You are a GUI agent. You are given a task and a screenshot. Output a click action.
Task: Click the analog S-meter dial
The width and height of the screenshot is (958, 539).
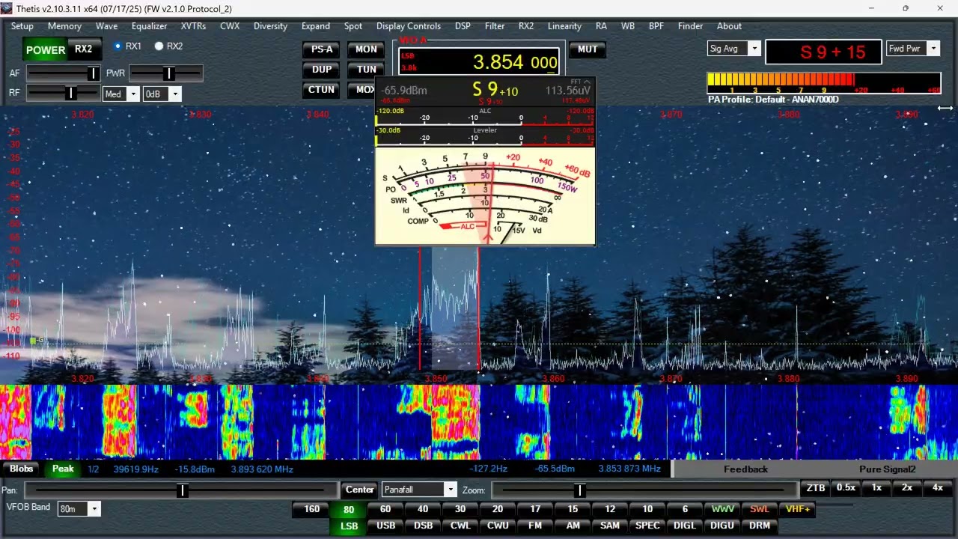485,196
